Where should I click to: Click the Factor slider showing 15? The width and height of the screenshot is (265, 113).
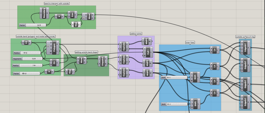32,25
